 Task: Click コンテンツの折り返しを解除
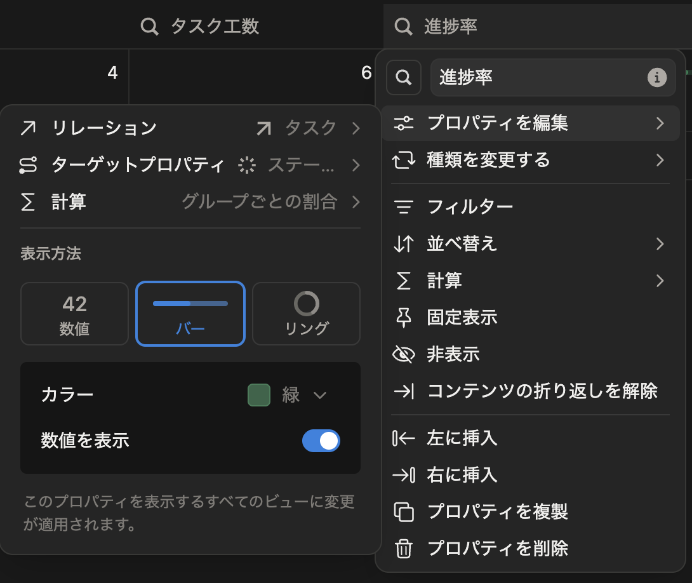point(542,391)
